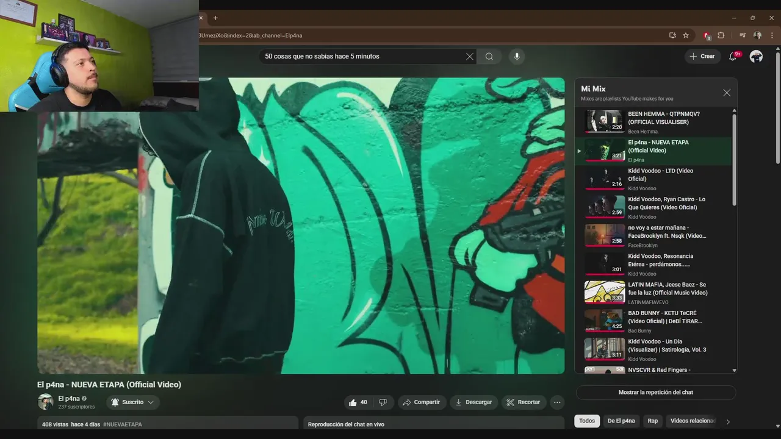Open the Extensions puzzle piece menu
Screen dimensions: 781x439
click(x=721, y=35)
